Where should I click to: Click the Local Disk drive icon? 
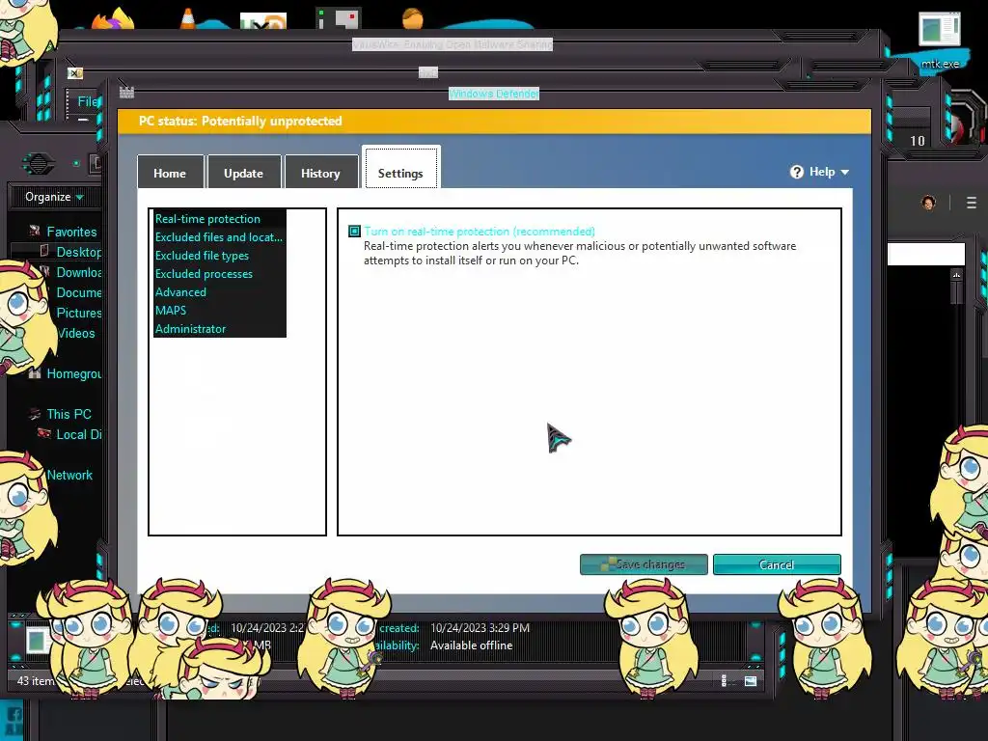pos(44,433)
